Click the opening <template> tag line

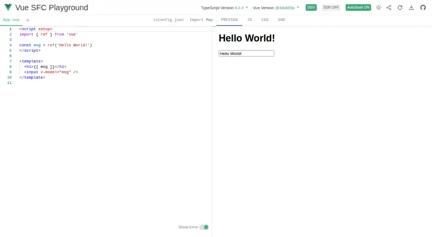tap(31, 61)
